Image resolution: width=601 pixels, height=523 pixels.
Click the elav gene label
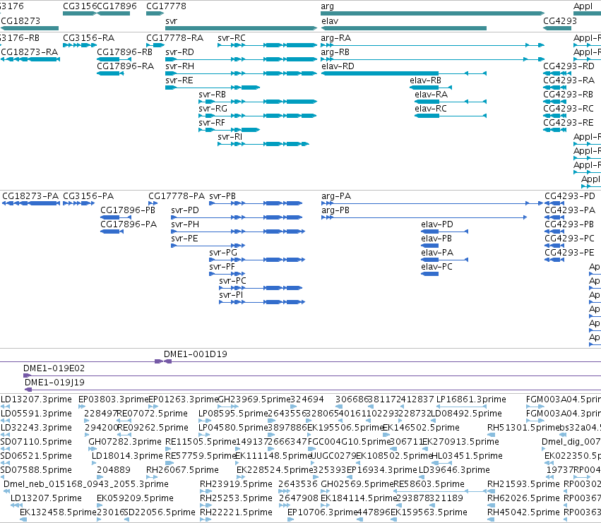coord(330,21)
